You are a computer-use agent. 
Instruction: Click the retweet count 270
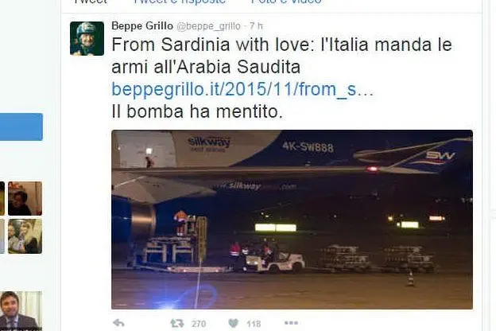pos(199,324)
